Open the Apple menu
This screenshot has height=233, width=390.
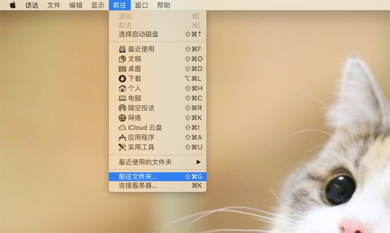coord(13,5)
